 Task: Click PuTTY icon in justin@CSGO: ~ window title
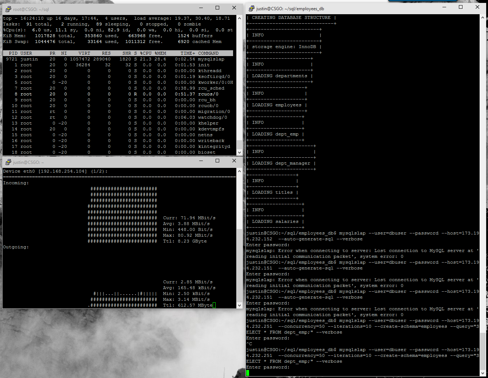(x=8, y=162)
